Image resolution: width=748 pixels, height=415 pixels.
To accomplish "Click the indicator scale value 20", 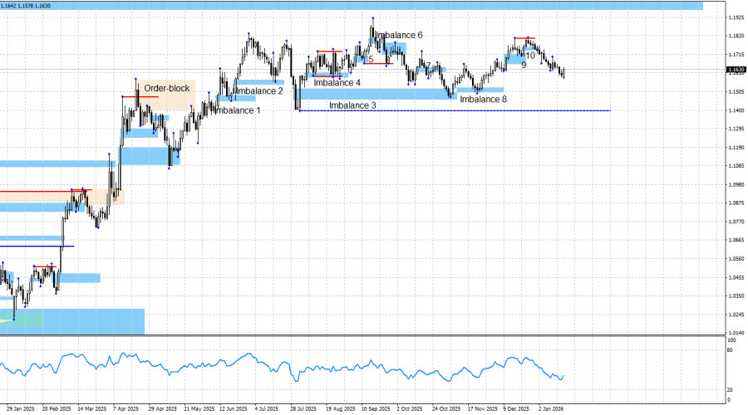I will click(730, 390).
